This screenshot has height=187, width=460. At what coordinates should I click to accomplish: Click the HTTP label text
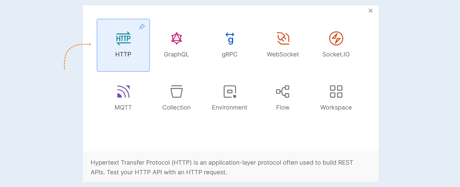(x=123, y=54)
